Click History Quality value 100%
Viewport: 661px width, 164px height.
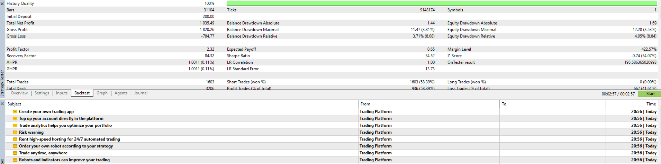(x=209, y=3)
